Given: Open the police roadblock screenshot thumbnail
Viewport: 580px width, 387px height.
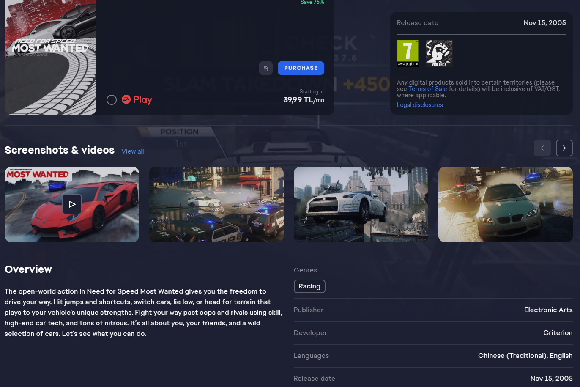Looking at the screenshot, I should [x=216, y=204].
